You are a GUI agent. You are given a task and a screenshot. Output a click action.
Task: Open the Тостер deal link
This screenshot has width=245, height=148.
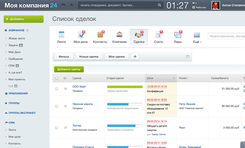(x=77, y=125)
